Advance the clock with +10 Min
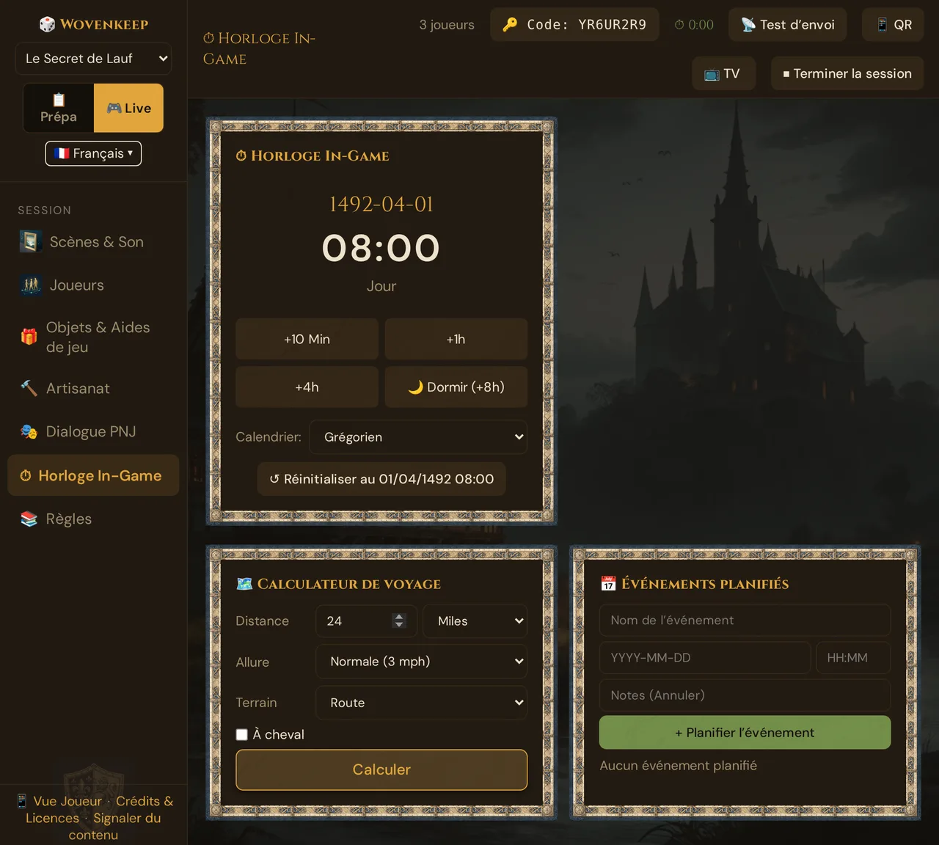 [307, 339]
